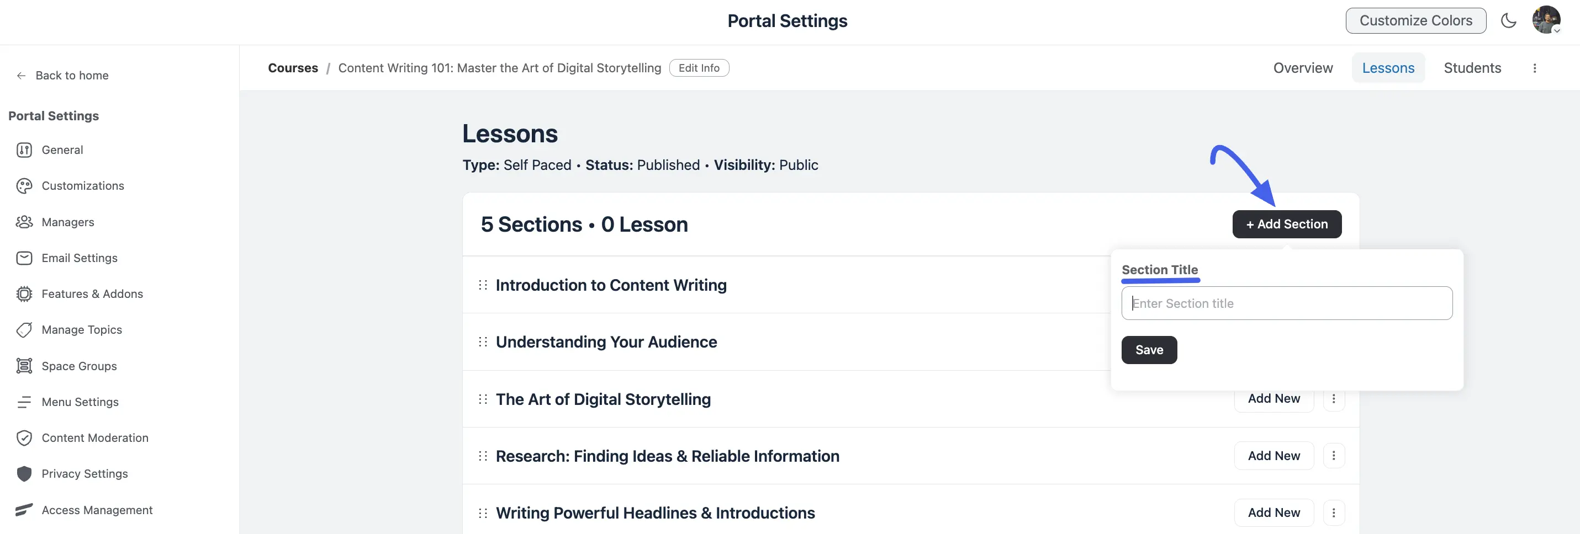Screen dimensions: 1580x534
Task: Click the General settings icon
Action: pyautogui.click(x=24, y=150)
